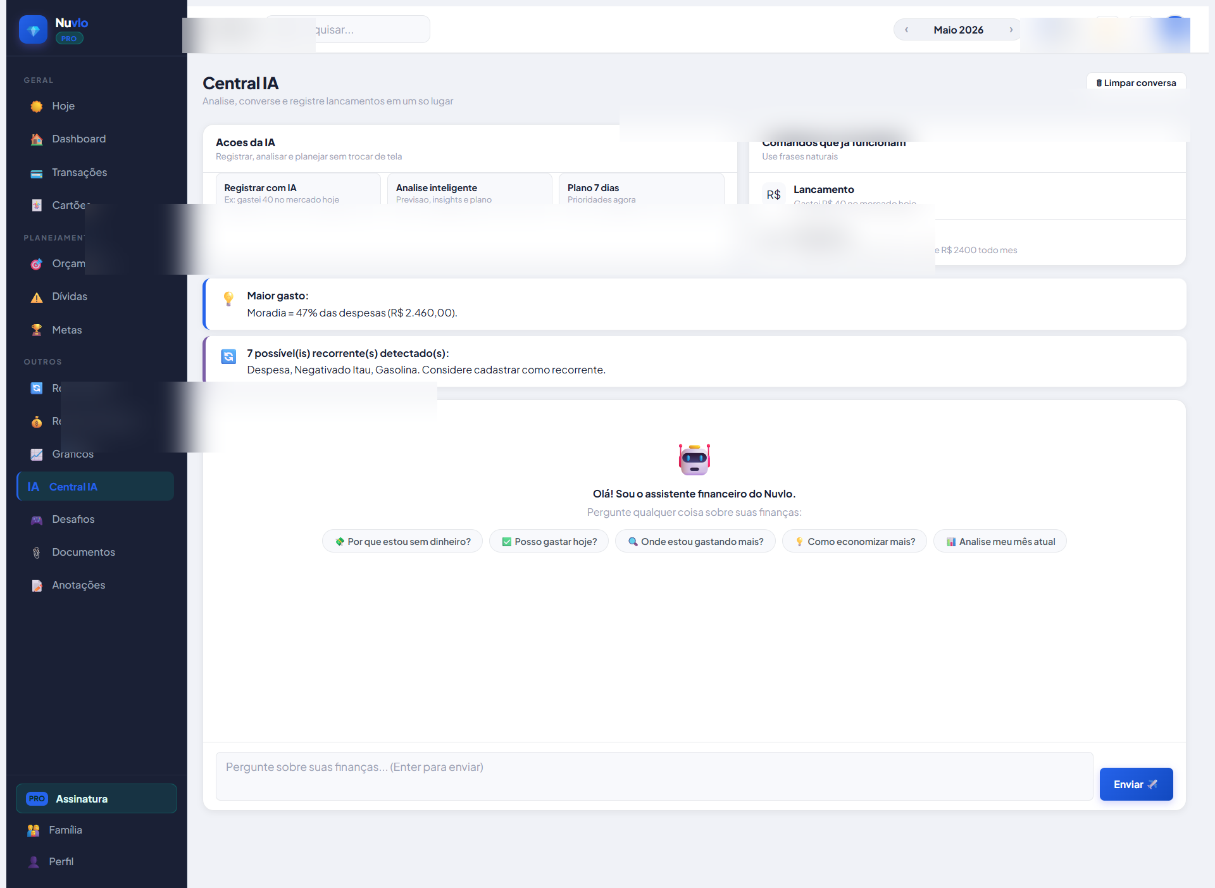Image resolution: width=1215 pixels, height=888 pixels.
Task: Select Família in the sidebar
Action: [x=65, y=830]
